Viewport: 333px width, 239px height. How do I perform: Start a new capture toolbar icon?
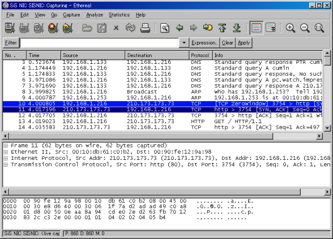coord(39,28)
